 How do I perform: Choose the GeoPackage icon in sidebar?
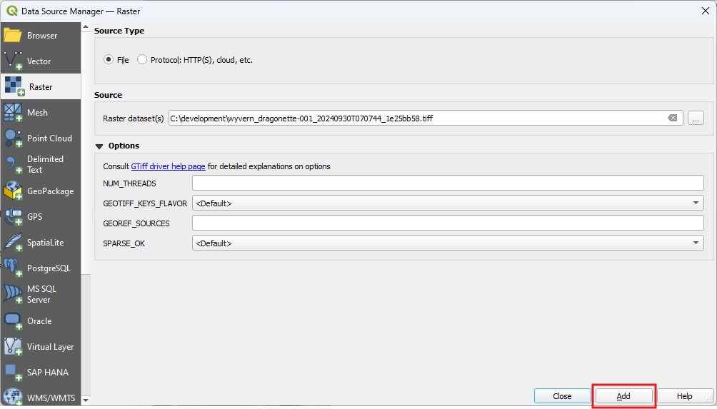(x=14, y=191)
